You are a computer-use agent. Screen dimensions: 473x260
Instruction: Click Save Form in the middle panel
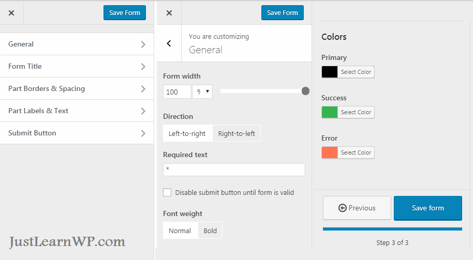283,13
